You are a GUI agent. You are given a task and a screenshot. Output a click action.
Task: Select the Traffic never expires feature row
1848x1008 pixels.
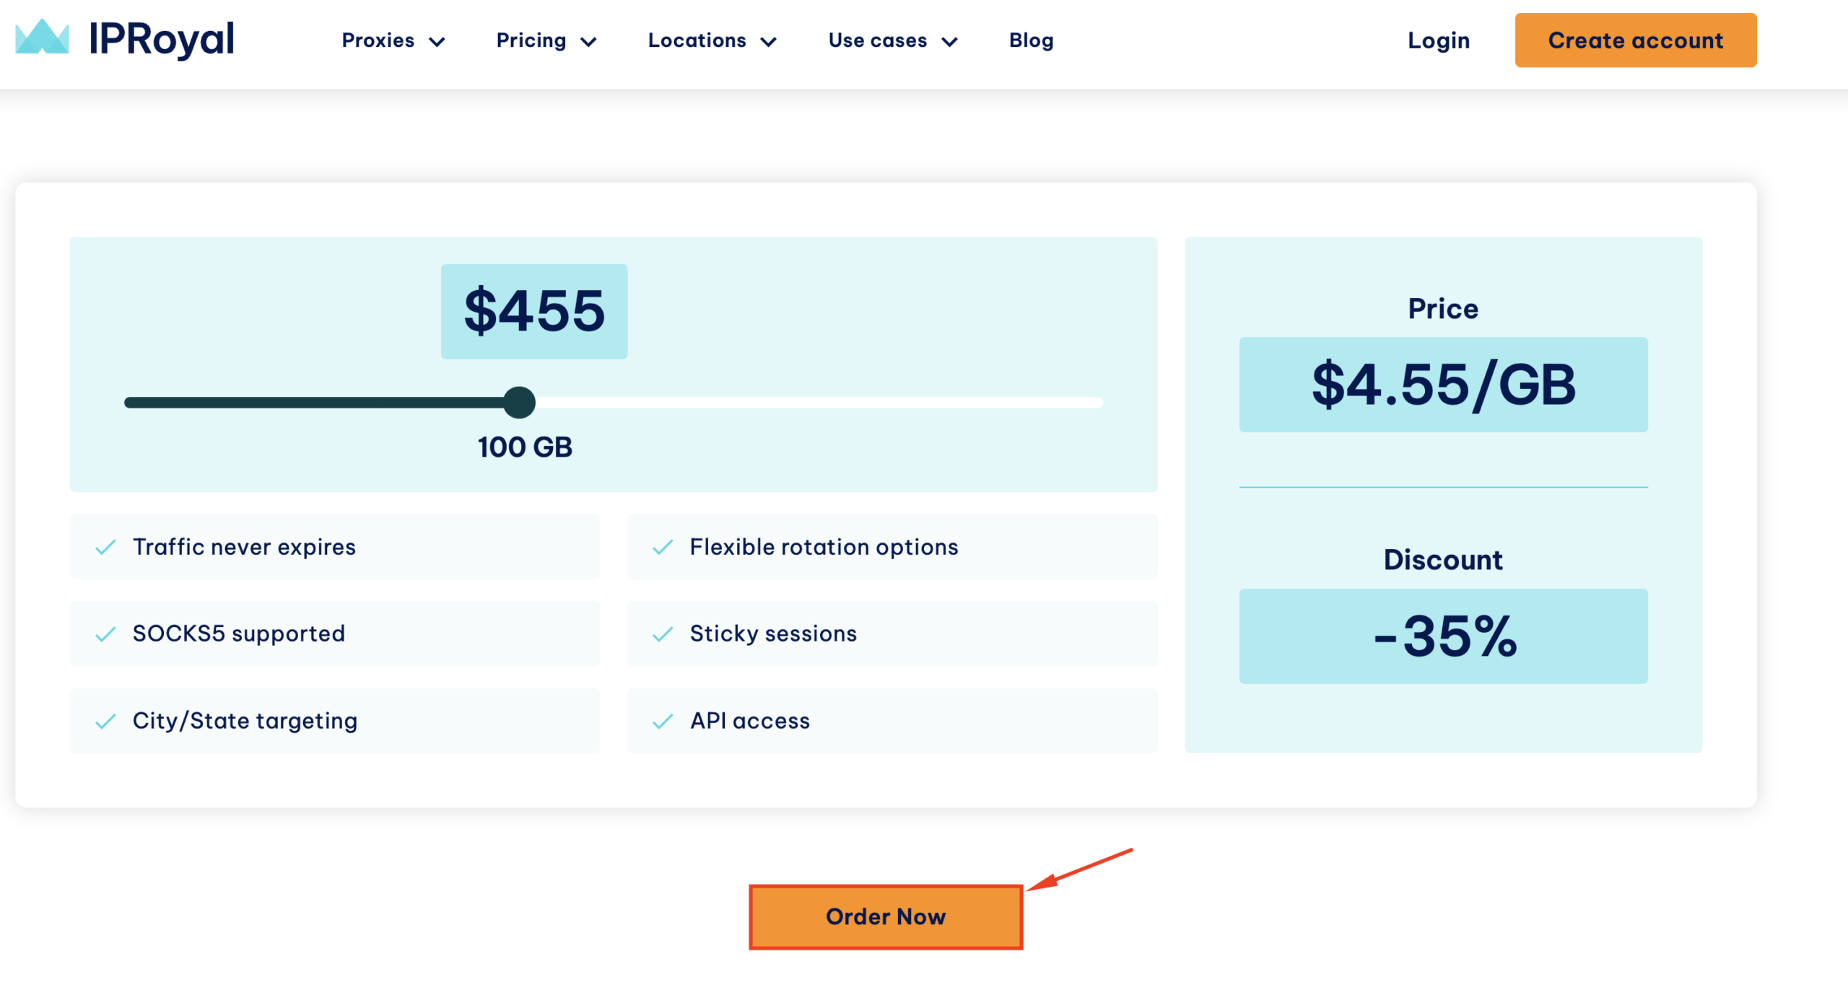pos(335,547)
